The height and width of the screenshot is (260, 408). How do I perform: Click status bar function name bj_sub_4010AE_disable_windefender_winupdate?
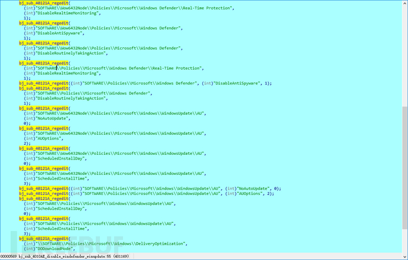61,256
